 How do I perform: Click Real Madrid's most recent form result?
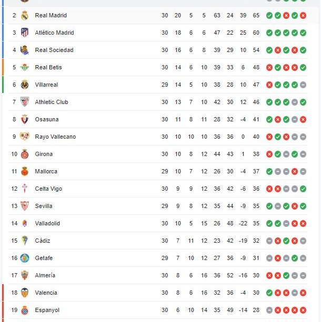click(303, 15)
